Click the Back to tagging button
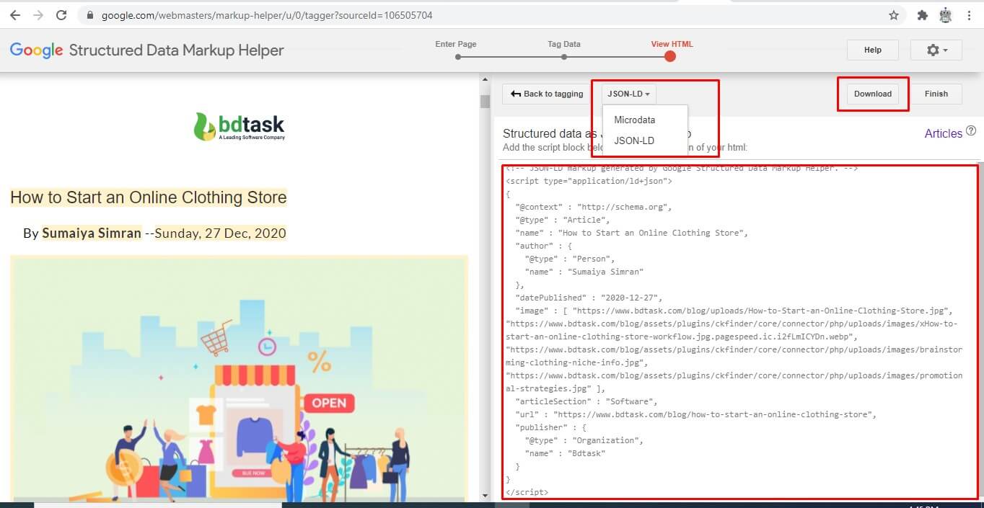Screen dimensions: 984x508 pos(547,94)
